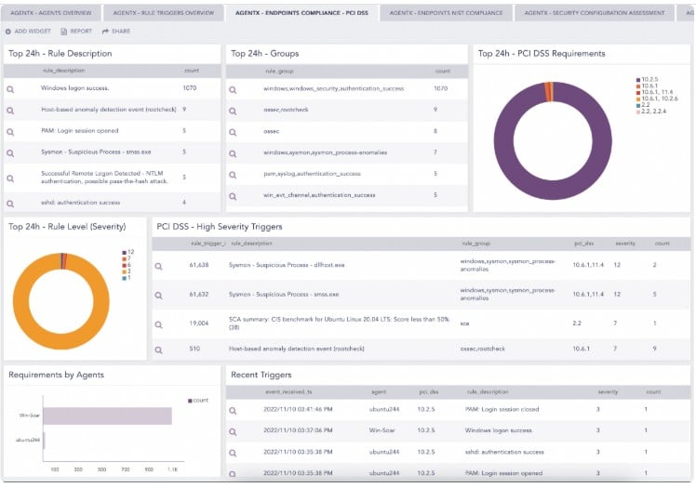The width and height of the screenshot is (696, 488).
Task: Switch to AgentX - Agents Overview tab
Action: pos(50,13)
